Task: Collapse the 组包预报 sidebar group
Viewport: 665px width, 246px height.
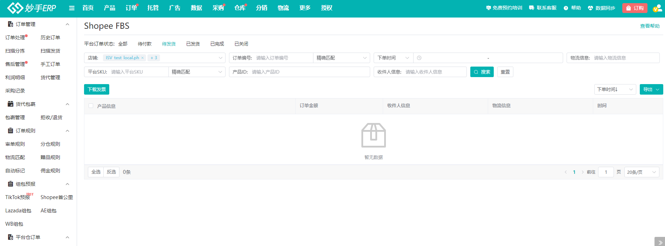Action: (68, 184)
